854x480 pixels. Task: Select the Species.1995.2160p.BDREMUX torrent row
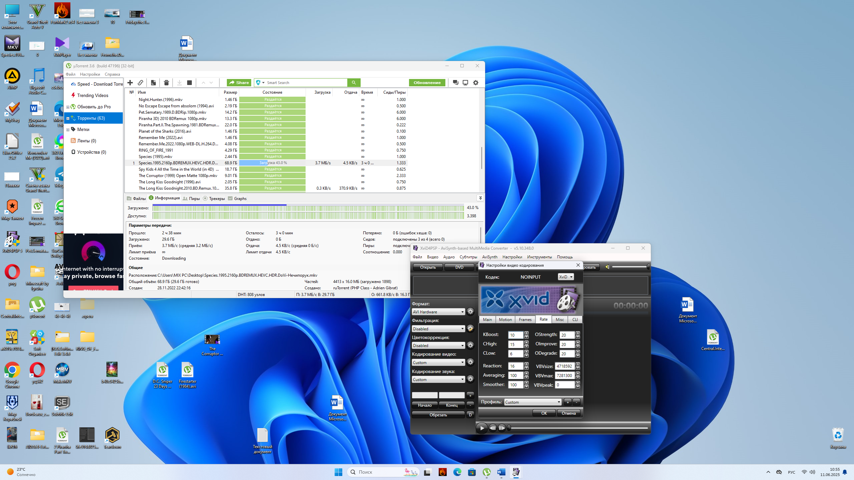click(266, 163)
